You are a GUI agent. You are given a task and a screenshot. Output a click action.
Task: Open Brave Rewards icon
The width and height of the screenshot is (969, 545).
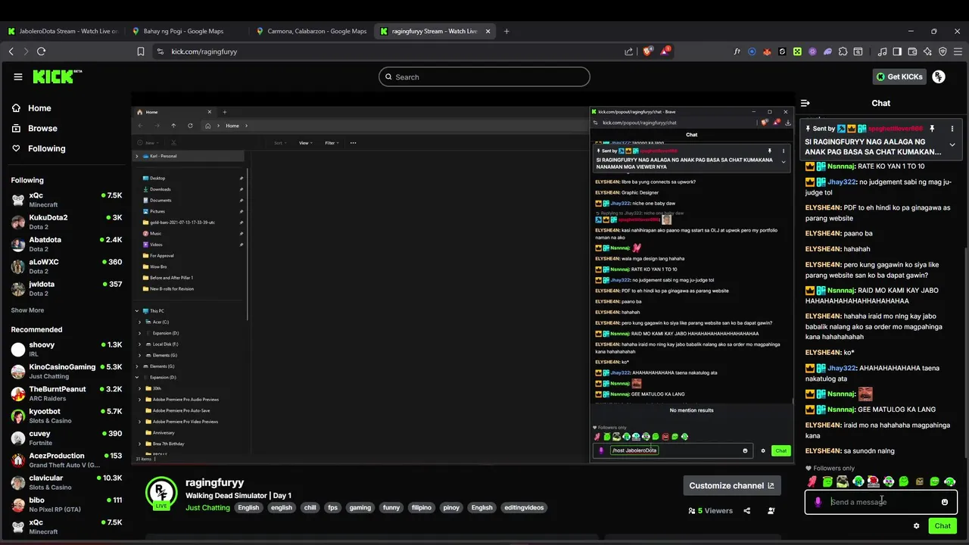point(665,51)
